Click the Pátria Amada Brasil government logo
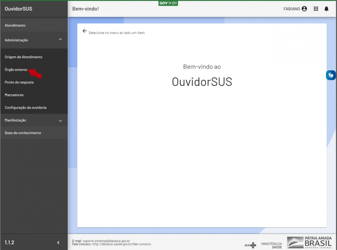Screen dimensions: 337x250 pyautogui.click(x=309, y=243)
